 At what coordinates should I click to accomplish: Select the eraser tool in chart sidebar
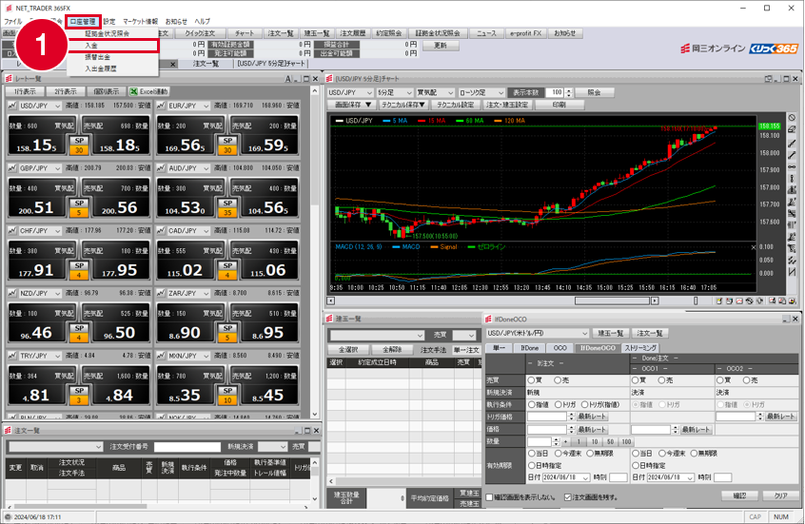[x=793, y=130]
